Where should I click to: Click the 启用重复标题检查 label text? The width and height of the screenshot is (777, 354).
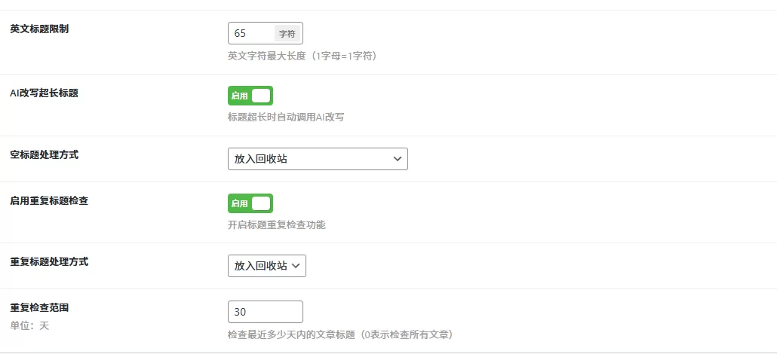49,201
